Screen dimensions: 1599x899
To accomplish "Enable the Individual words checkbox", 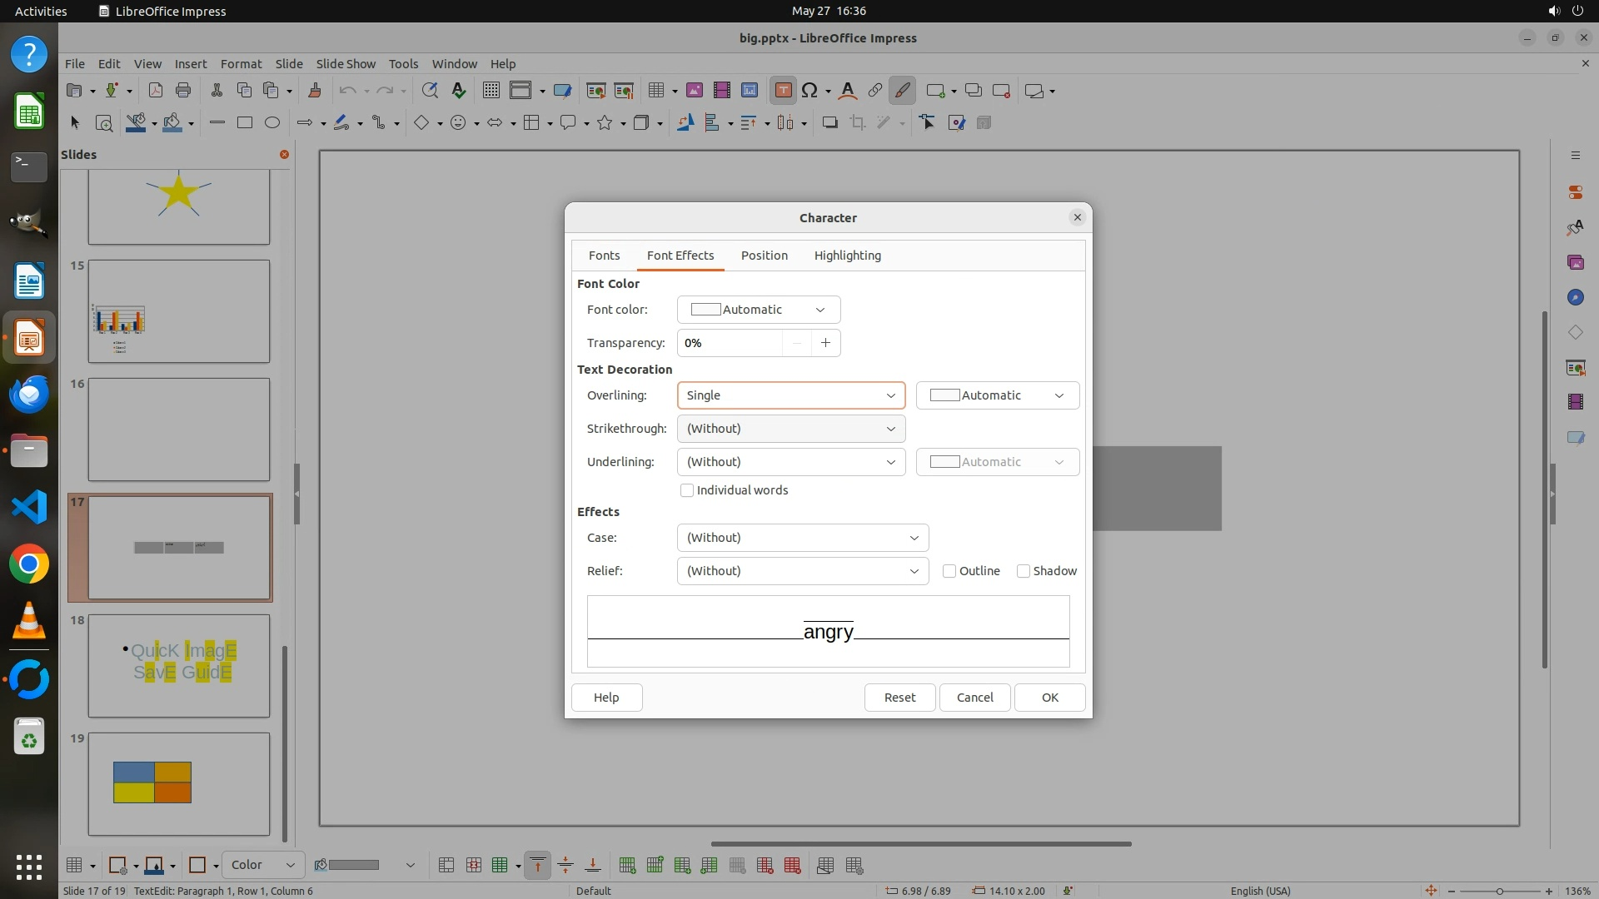I will point(687,490).
